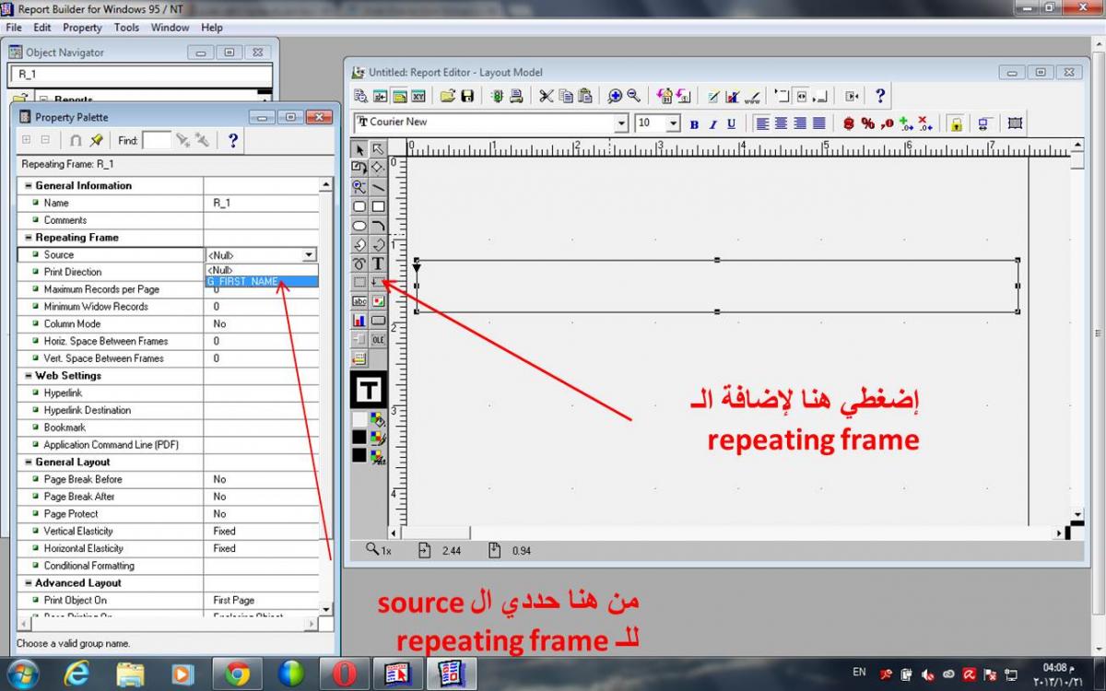
Task: Toggle Underline text formatting
Action: [x=731, y=123]
